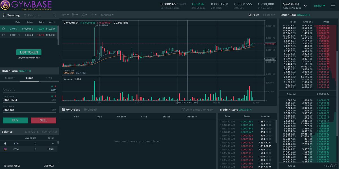Viewport: 339px width, 169px height.
Task: Click EMA (12) indicator label
Action: [81, 73]
